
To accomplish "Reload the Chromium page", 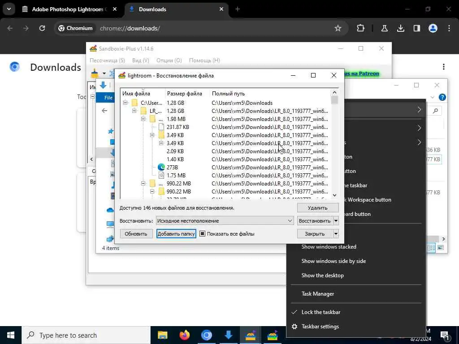I will click(42, 28).
